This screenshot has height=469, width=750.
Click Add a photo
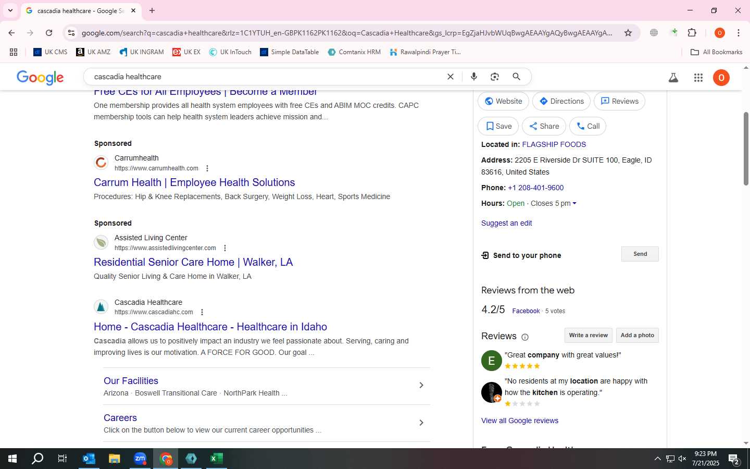point(637,335)
